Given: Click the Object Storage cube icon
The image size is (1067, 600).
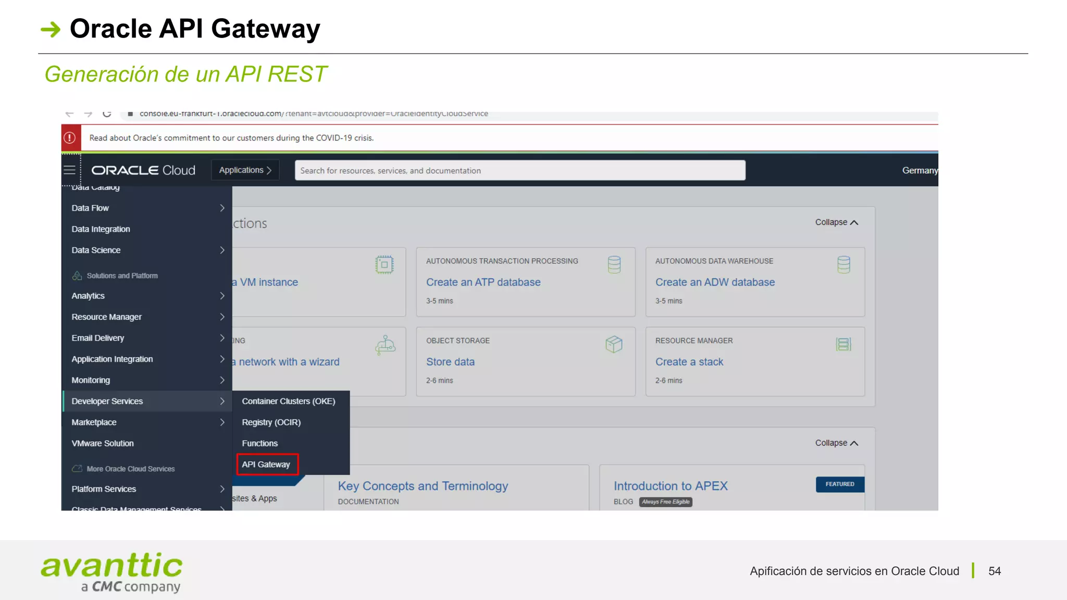Looking at the screenshot, I should pos(614,344).
